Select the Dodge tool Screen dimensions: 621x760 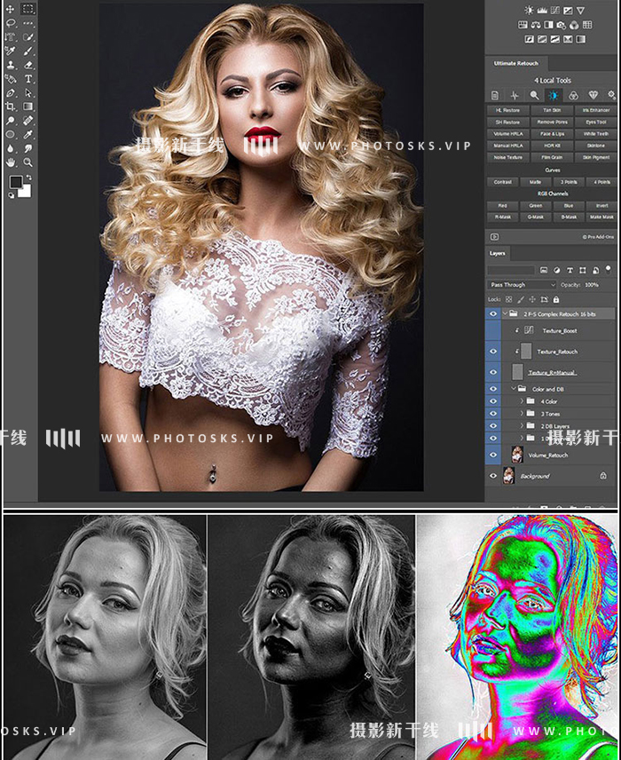[x=10, y=121]
